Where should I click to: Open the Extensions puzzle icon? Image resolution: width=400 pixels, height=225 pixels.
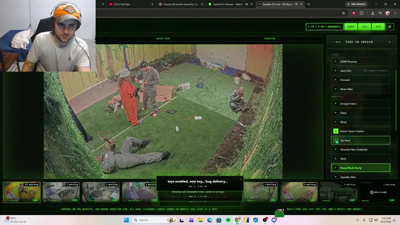(362, 13)
